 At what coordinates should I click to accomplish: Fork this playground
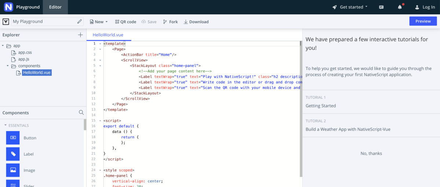click(170, 22)
